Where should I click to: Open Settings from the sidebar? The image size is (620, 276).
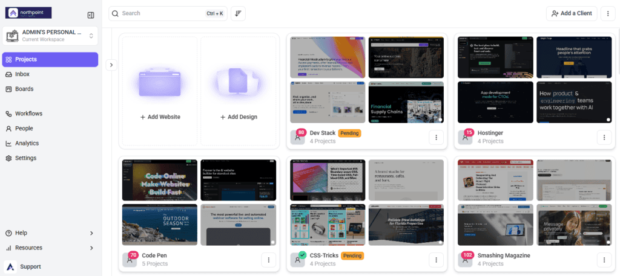point(50,158)
